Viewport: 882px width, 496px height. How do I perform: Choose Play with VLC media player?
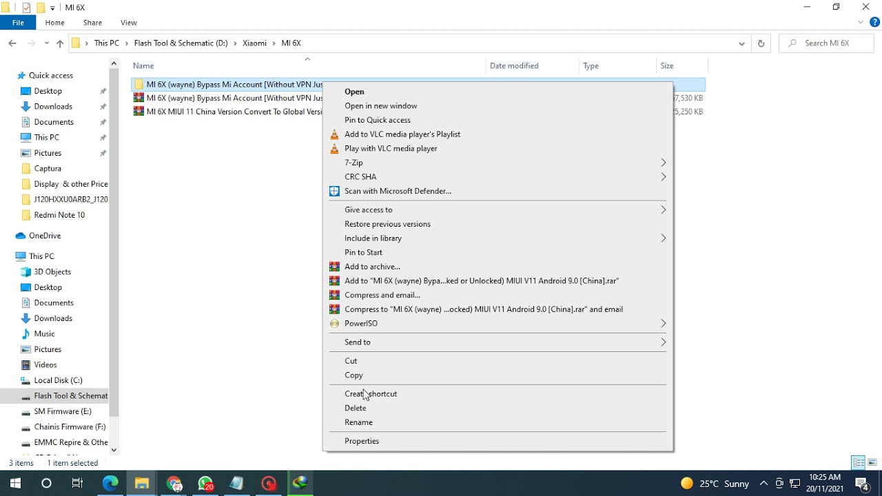click(391, 148)
